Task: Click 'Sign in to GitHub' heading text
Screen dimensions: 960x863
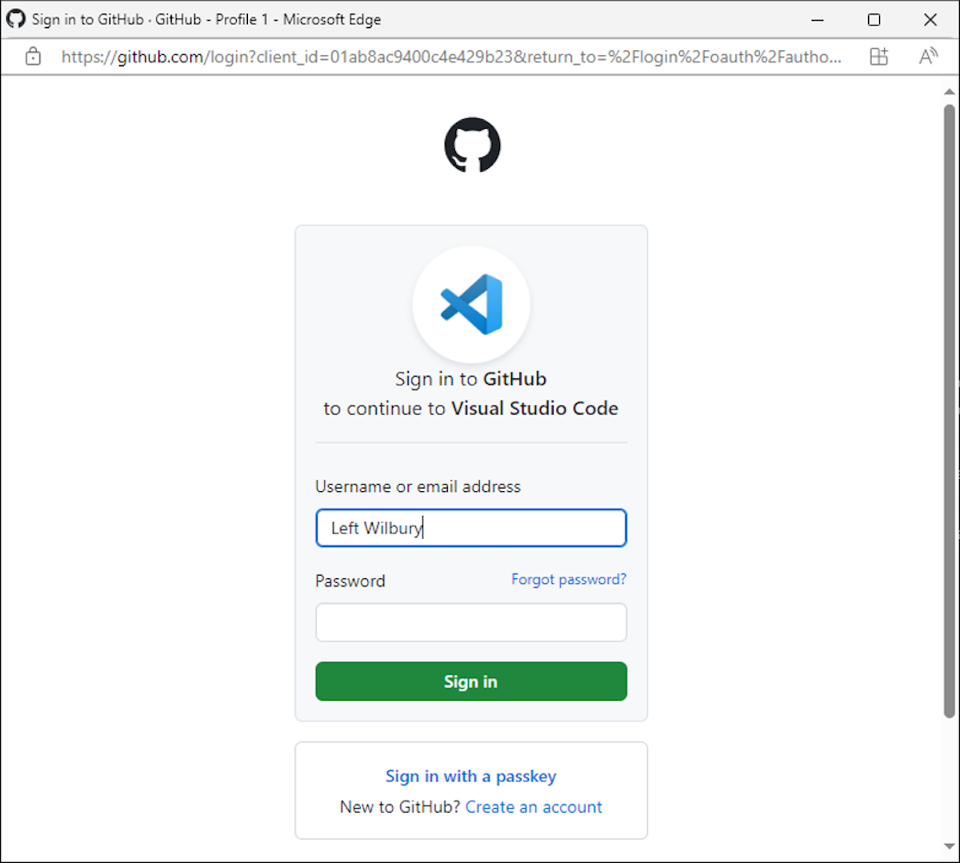Action: [x=470, y=379]
